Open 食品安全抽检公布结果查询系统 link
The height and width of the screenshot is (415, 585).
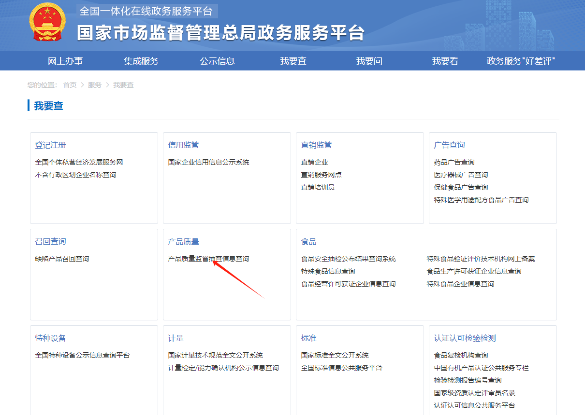coord(348,259)
